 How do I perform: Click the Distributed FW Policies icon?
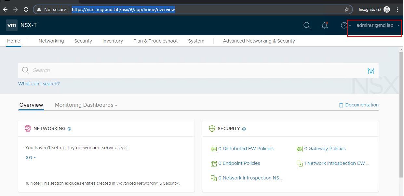[214, 149]
